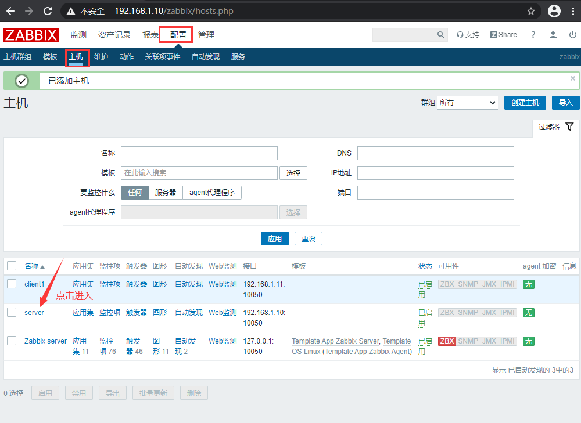Viewport: 581px width, 423px height.
Task: Open the 管理 menu
Action: [x=206, y=35]
